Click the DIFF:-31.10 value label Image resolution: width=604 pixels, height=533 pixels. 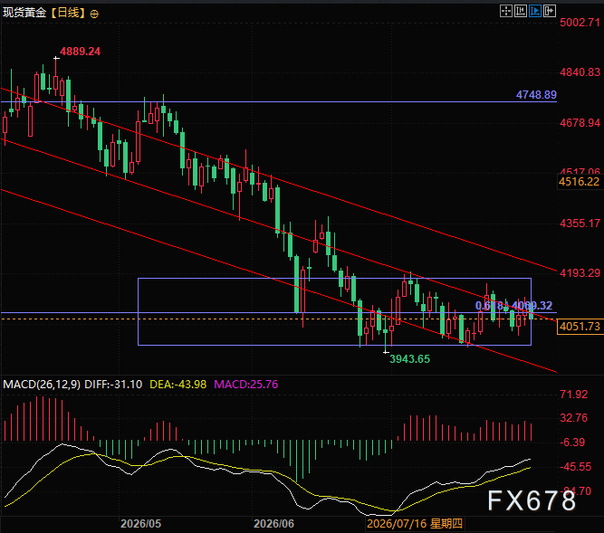pyautogui.click(x=113, y=384)
